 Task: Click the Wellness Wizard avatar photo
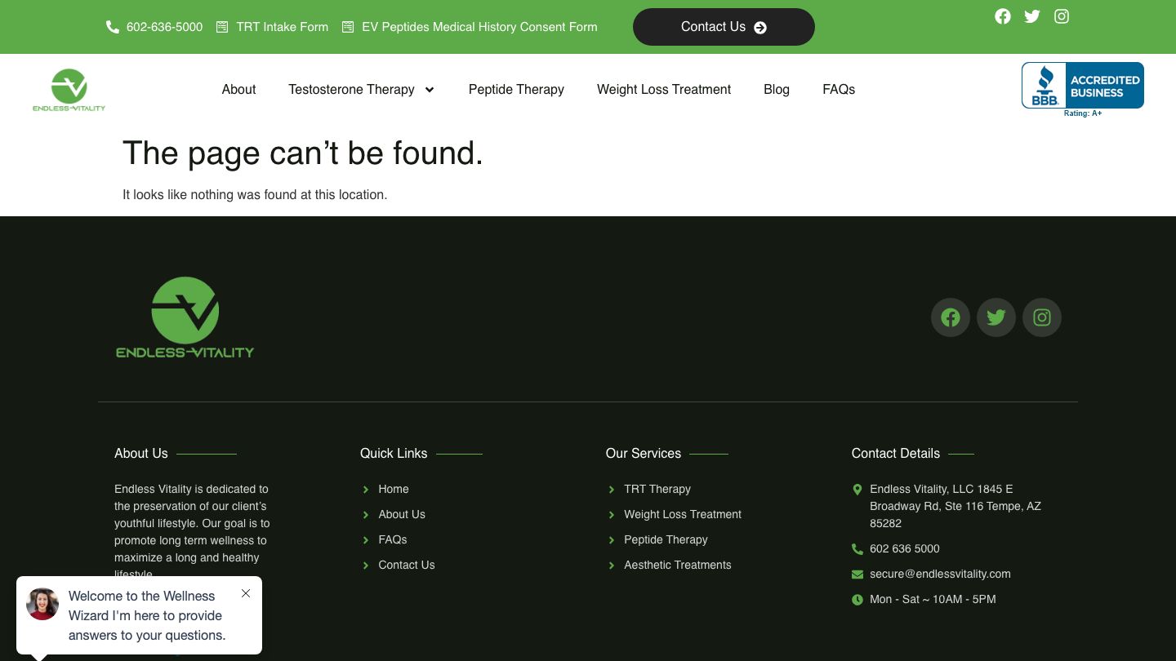[42, 604]
